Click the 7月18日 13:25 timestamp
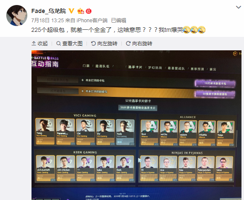Viewport: 244px width, 200px height. 47,21
